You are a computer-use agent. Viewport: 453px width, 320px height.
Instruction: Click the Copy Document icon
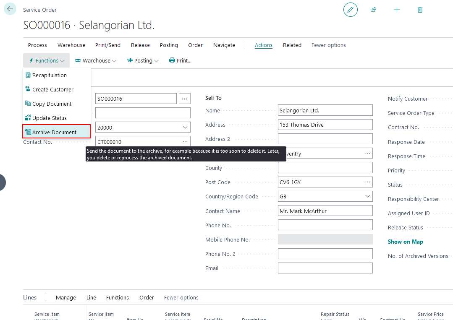28,104
